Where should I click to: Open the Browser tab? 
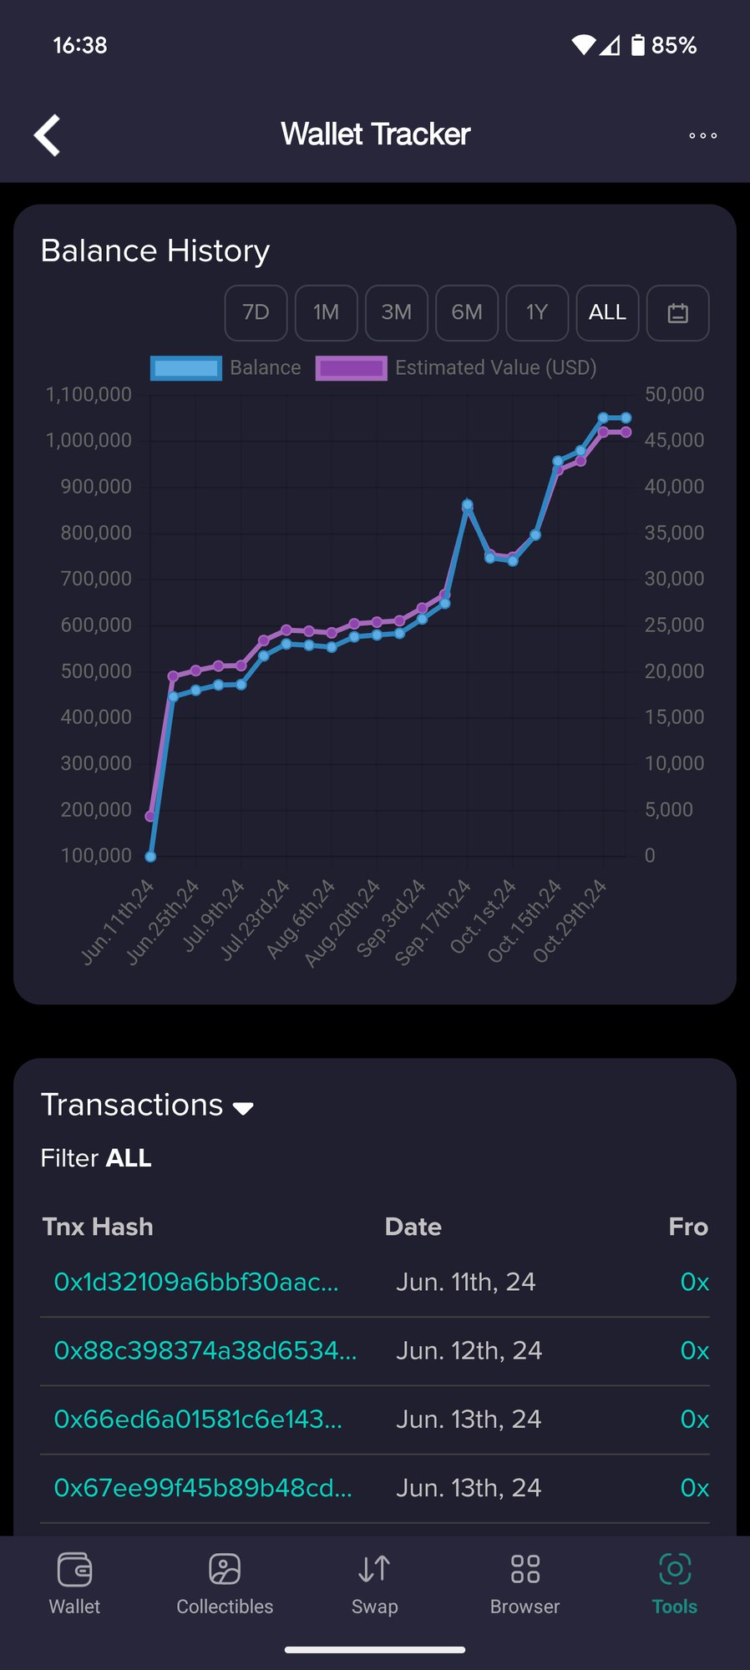[x=524, y=1584]
